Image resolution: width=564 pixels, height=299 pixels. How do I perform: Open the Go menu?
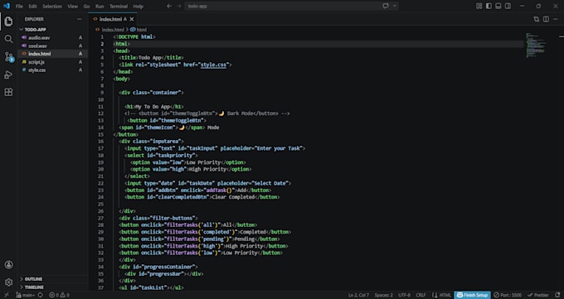tap(86, 6)
